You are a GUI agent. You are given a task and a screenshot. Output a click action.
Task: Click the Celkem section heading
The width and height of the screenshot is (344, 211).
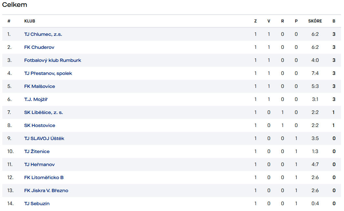tap(14, 5)
